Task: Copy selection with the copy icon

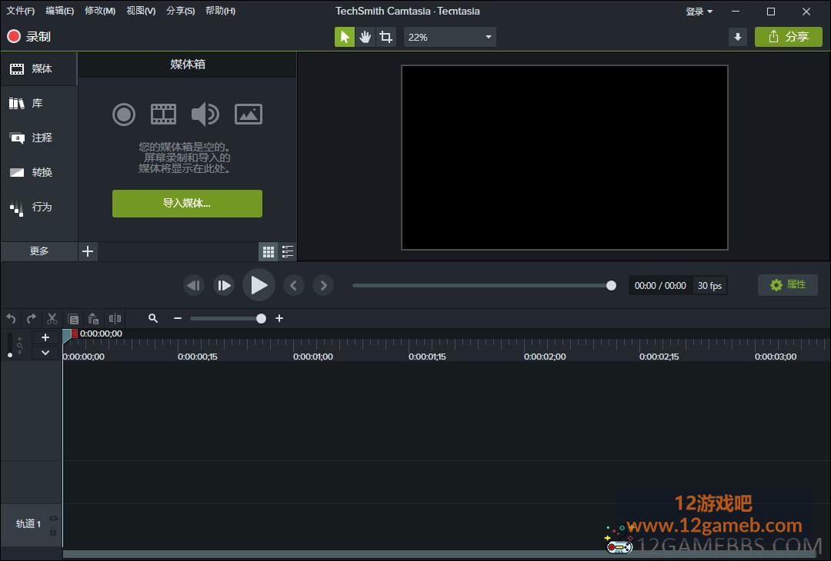Action: pos(73,319)
